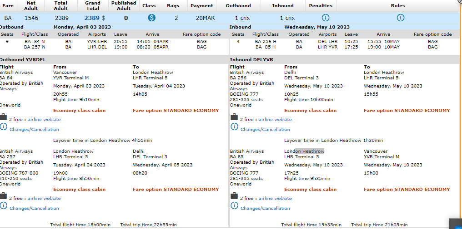Open the Rules info icon
The width and height of the screenshot is (462, 229).
[x=400, y=18]
